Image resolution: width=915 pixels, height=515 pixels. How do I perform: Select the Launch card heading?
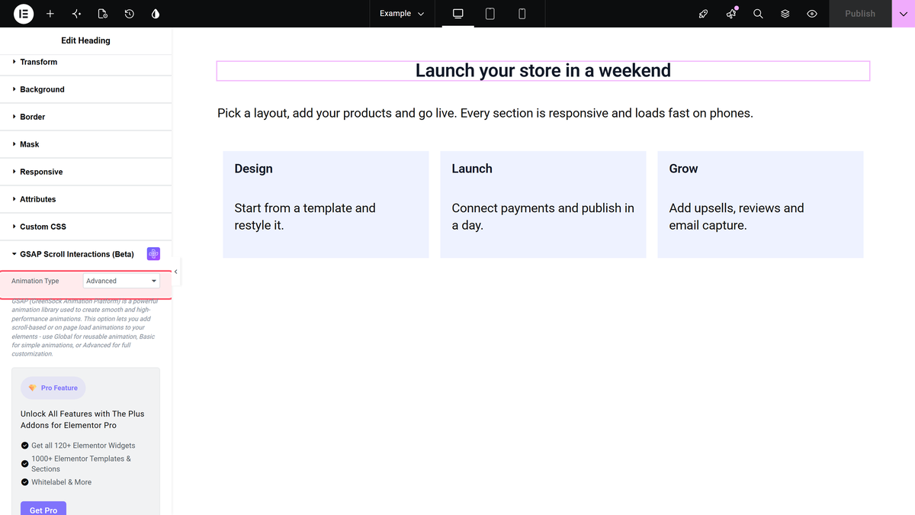472,169
